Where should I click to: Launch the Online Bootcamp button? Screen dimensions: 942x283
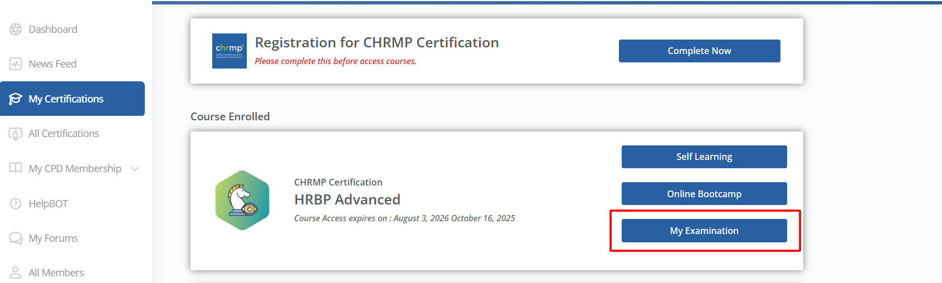pyautogui.click(x=704, y=194)
